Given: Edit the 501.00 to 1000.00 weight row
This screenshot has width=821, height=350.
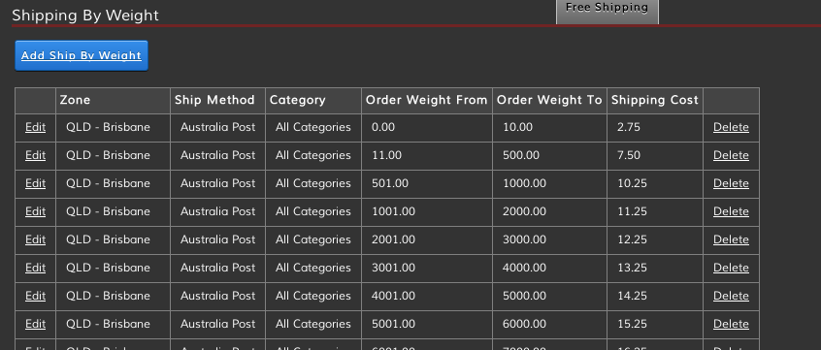Looking at the screenshot, I should pyautogui.click(x=35, y=183).
